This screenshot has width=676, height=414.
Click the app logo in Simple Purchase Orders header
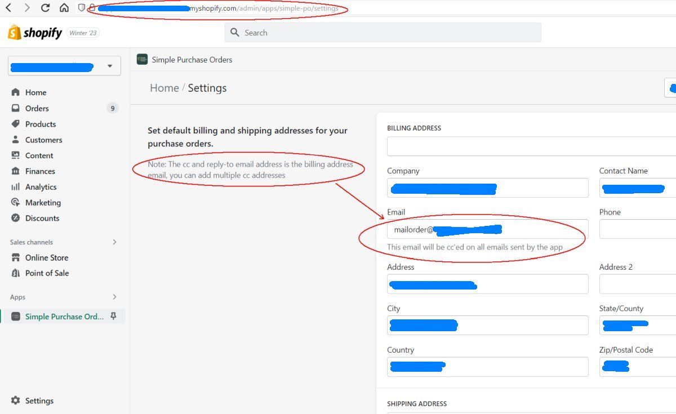[x=142, y=60]
